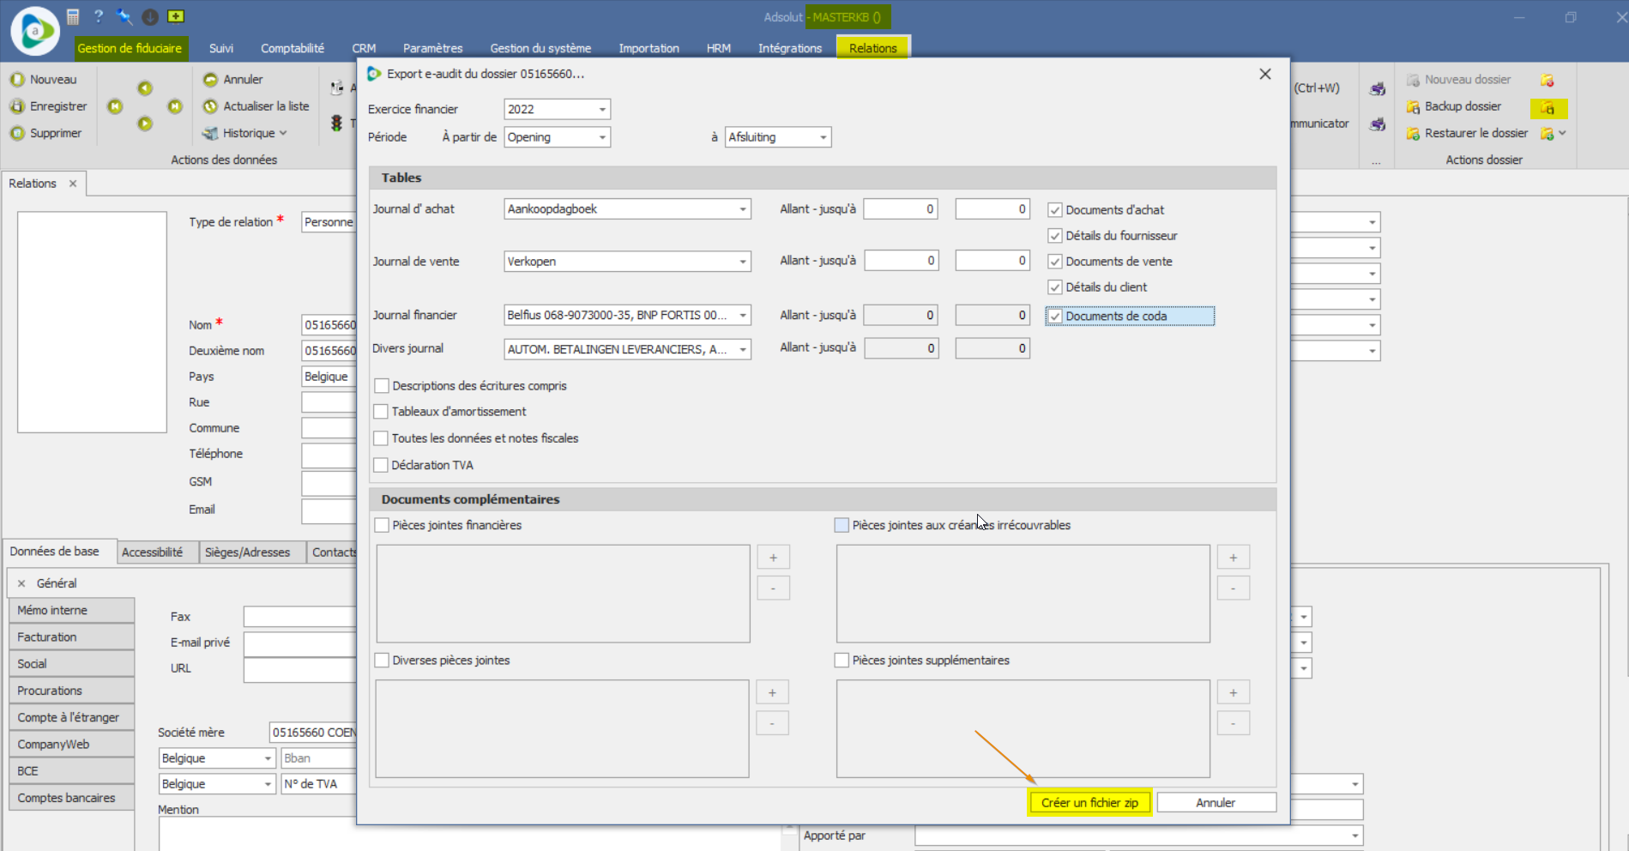
Task: Click Actualiser la liste refresh button
Action: [x=256, y=106]
